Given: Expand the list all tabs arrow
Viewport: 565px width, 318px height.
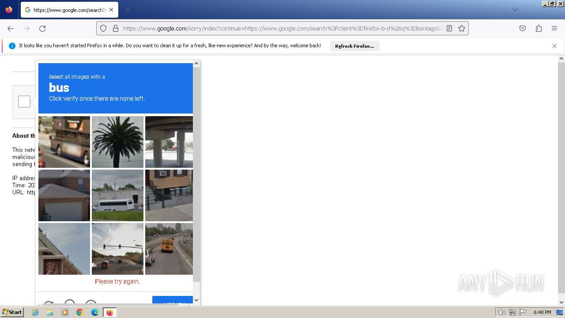Looking at the screenshot, I should (x=515, y=10).
